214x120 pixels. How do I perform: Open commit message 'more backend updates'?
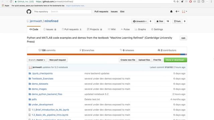[x=97, y=73]
